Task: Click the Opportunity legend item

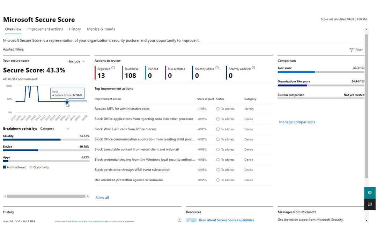Action: (39, 167)
